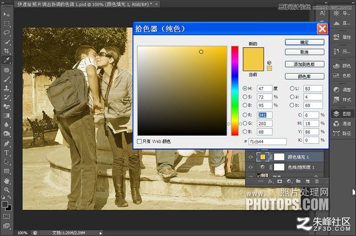Create a new group folder
Screen dimensions: 356x236
tap(298, 181)
